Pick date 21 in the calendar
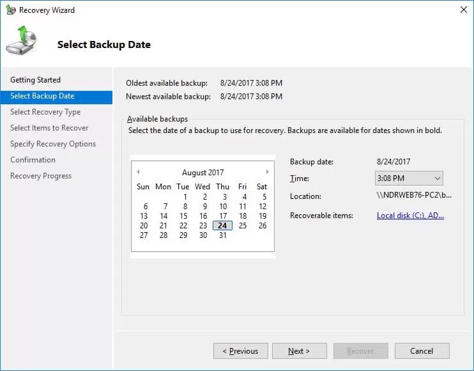This screenshot has width=474, height=371. click(164, 226)
